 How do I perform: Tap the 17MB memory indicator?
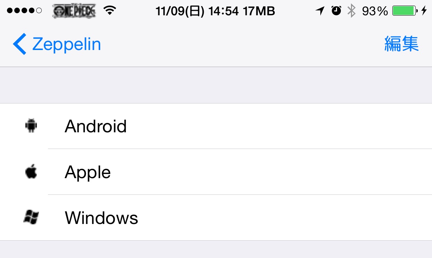pyautogui.click(x=259, y=11)
